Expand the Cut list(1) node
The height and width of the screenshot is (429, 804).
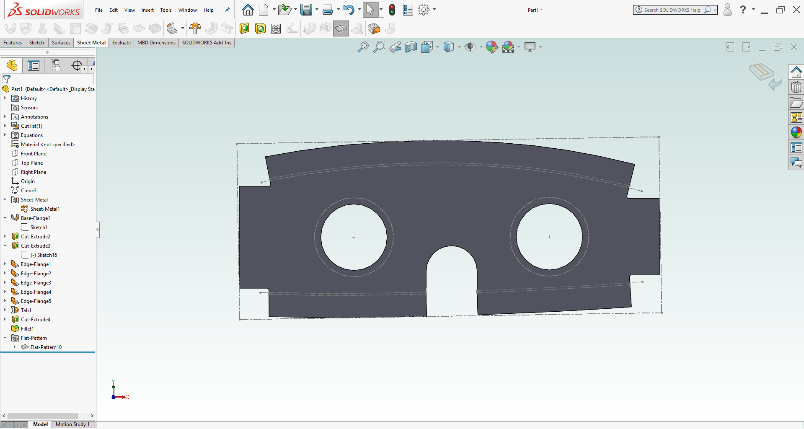coord(5,126)
